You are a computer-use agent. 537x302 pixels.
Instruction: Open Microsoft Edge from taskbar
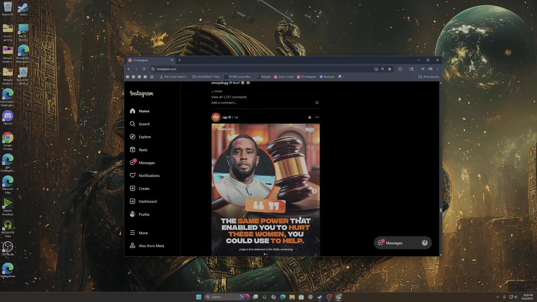283,297
